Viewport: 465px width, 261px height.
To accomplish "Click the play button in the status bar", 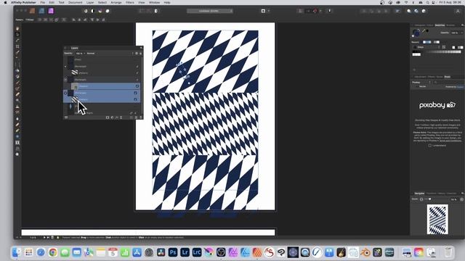I will (x=44, y=237).
